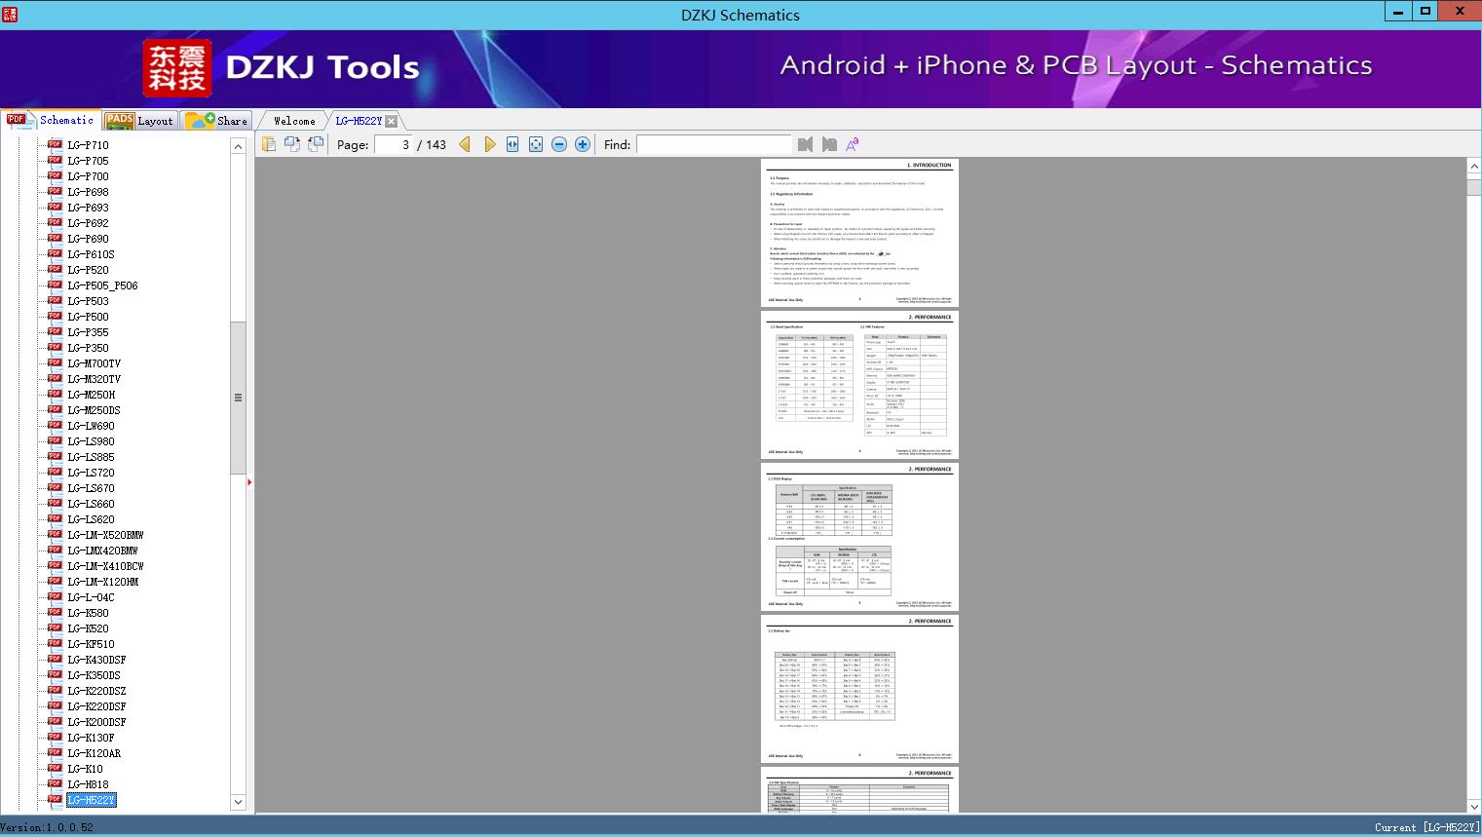The image size is (1482, 837).
Task: Click the document viewer scroll up arrow
Action: tap(1473, 167)
